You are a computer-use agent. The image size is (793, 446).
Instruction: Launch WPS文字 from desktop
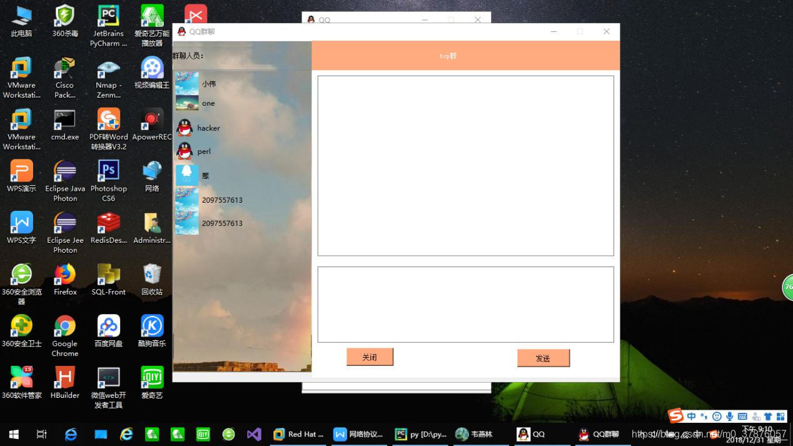(x=21, y=228)
